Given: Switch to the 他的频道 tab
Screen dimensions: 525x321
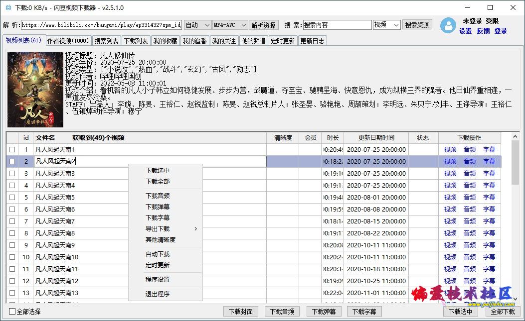Looking at the screenshot, I should (254, 41).
